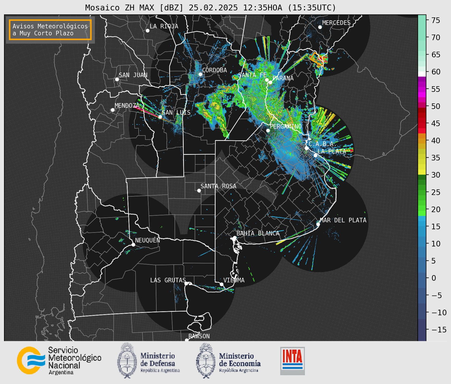Click the CÓRDOBA city label text
451x384 pixels.
click(215, 70)
